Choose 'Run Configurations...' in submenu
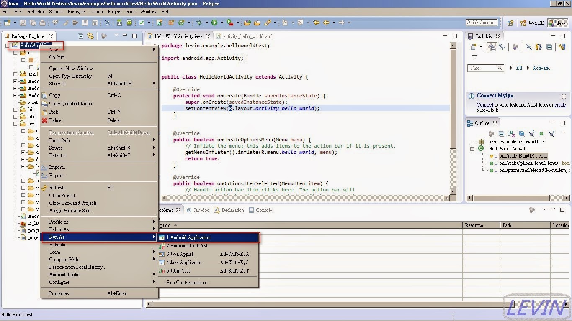 [188, 283]
